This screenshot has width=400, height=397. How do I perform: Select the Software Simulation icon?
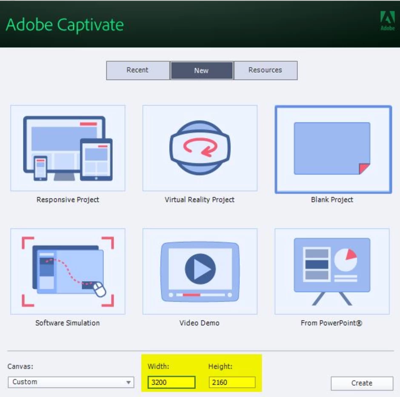coord(68,271)
